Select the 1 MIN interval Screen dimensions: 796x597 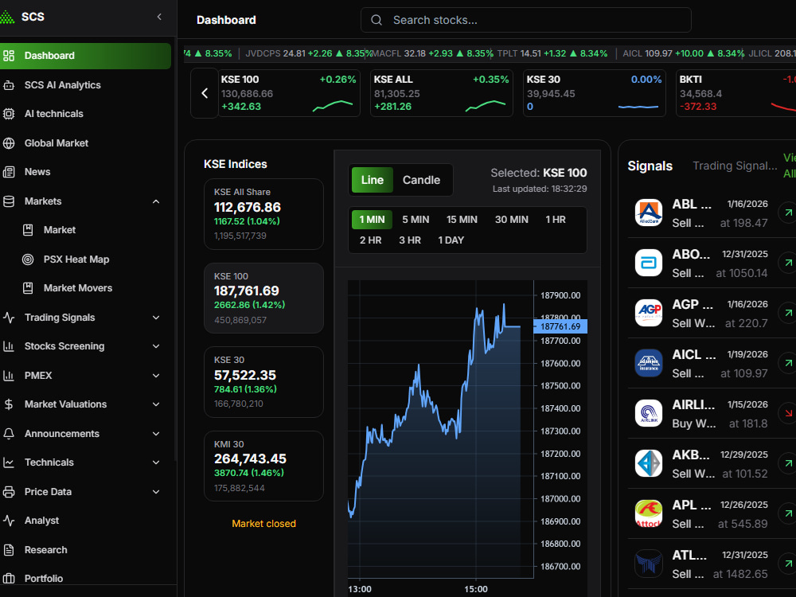(x=372, y=220)
